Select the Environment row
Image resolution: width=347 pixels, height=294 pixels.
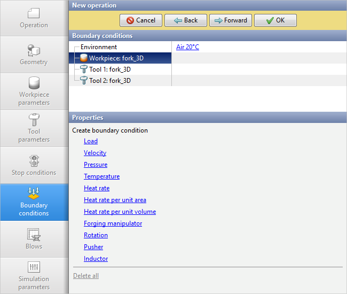[x=99, y=47]
